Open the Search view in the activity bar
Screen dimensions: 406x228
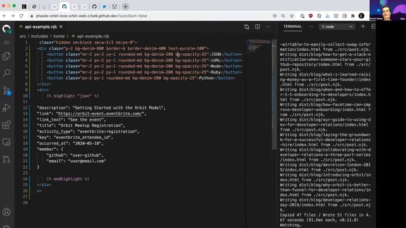(6, 73)
